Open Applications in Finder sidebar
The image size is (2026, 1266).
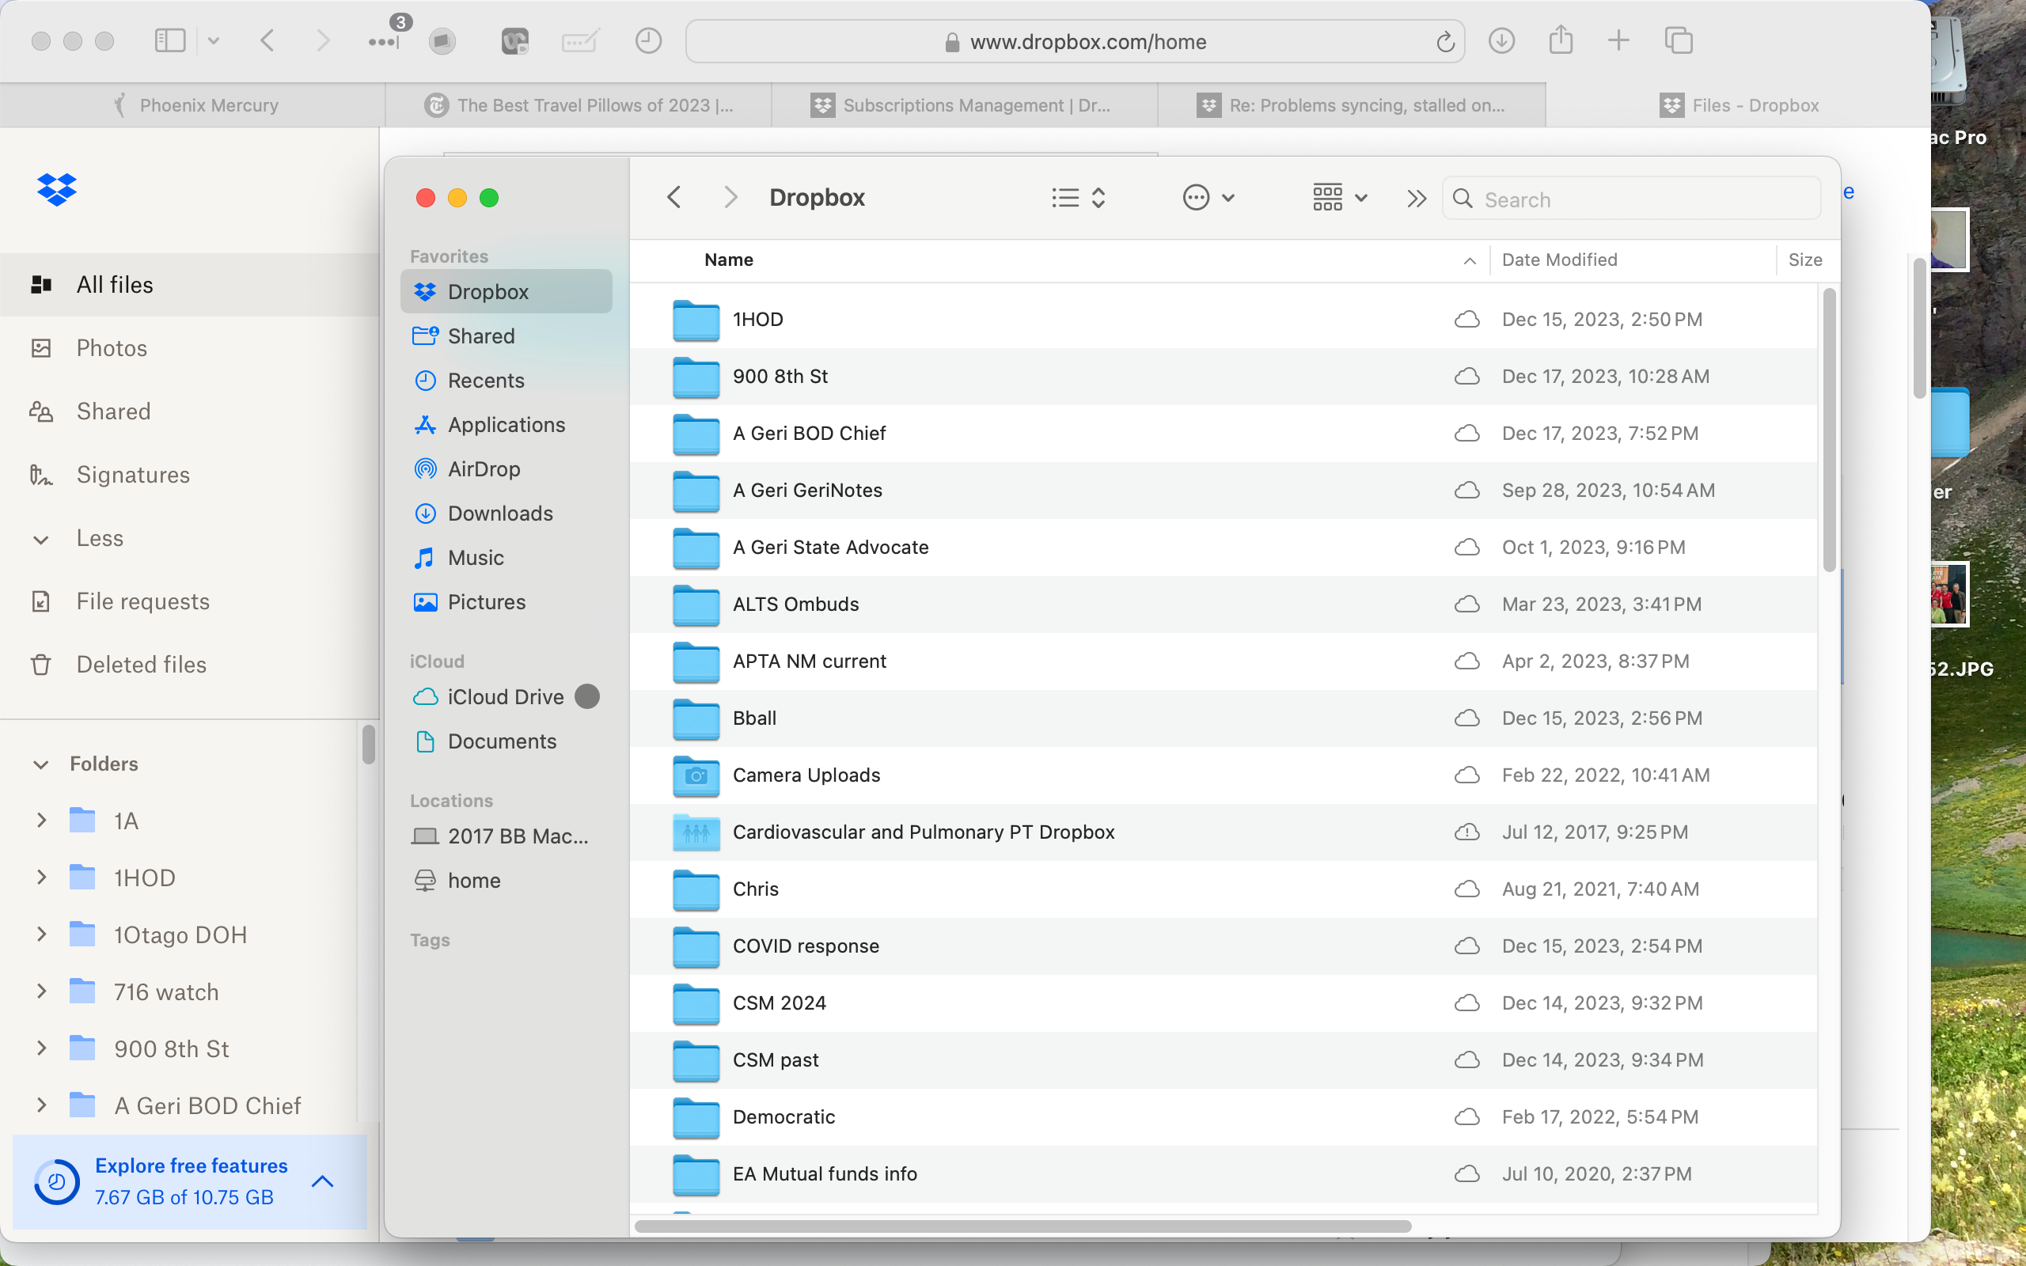[506, 425]
